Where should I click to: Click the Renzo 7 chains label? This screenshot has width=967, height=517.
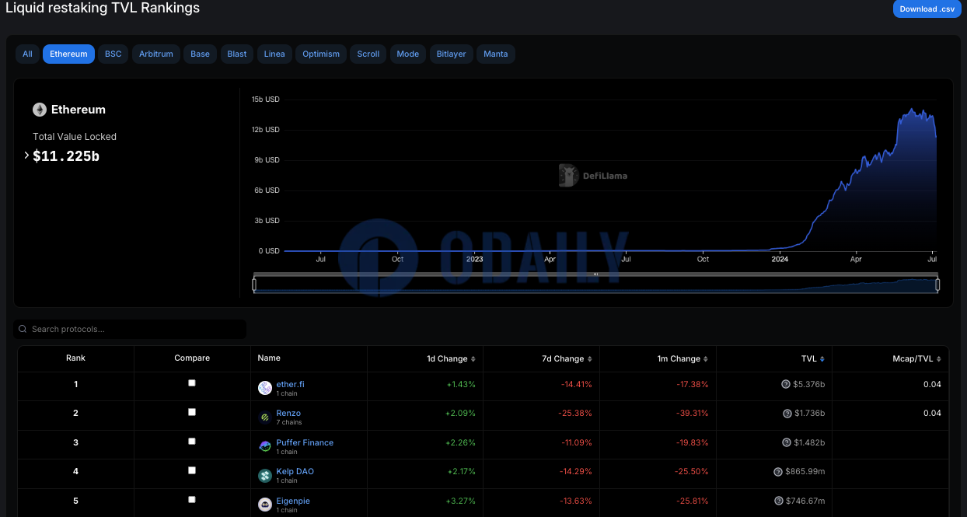pyautogui.click(x=289, y=423)
